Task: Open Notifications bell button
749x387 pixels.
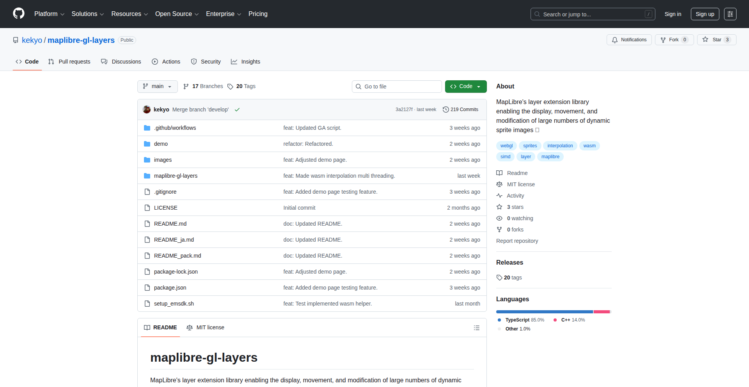Action: (629, 40)
